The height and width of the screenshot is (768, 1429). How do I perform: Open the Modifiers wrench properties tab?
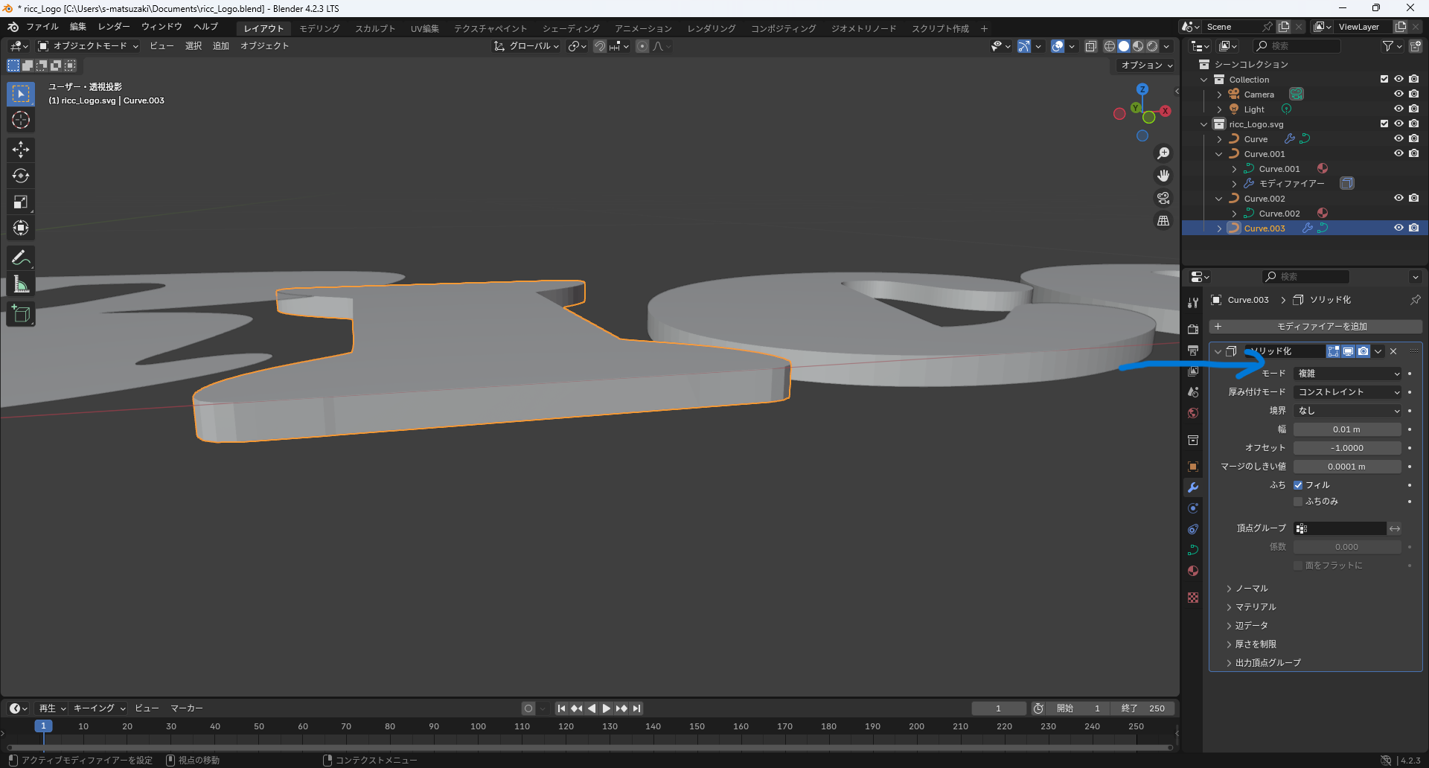coord(1193,487)
